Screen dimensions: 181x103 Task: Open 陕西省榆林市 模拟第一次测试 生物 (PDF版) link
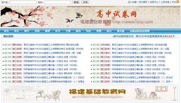tap(139, 61)
